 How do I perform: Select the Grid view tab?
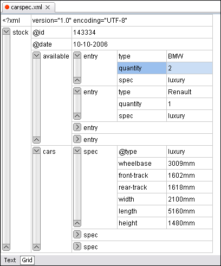click(27, 260)
